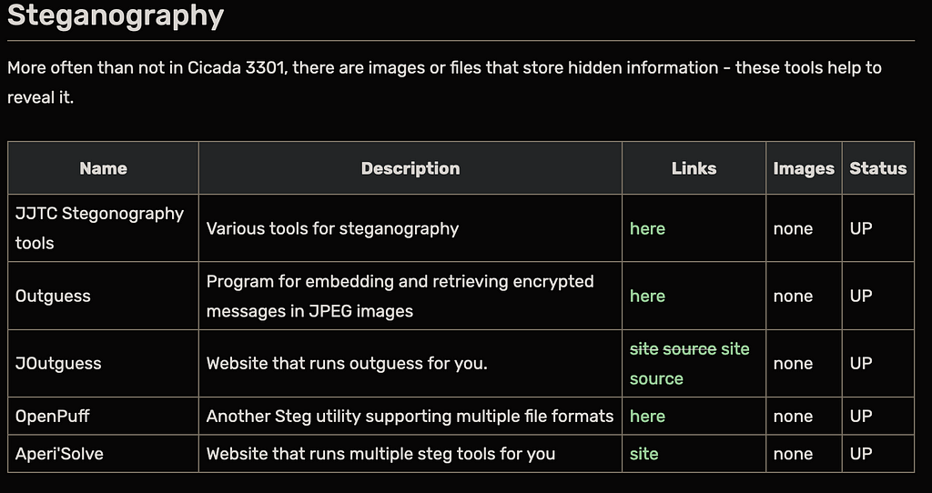Select the 'Aperi'Solve' name cell

coord(104,454)
